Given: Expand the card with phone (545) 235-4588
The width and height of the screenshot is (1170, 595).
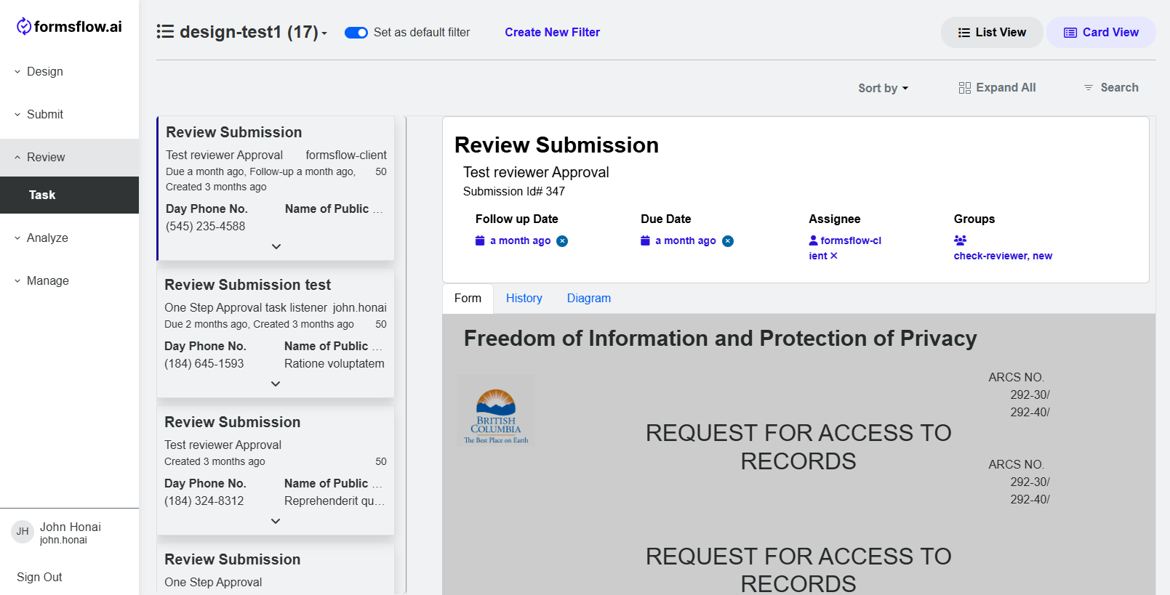Looking at the screenshot, I should [276, 247].
